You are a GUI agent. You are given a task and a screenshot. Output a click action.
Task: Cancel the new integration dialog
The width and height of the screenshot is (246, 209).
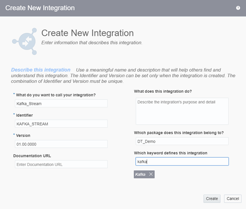233,198
